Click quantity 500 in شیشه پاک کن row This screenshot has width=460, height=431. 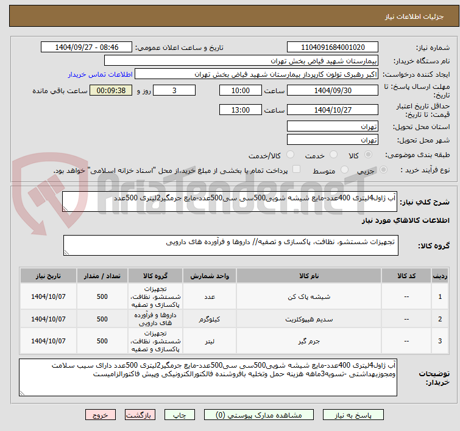(x=102, y=296)
